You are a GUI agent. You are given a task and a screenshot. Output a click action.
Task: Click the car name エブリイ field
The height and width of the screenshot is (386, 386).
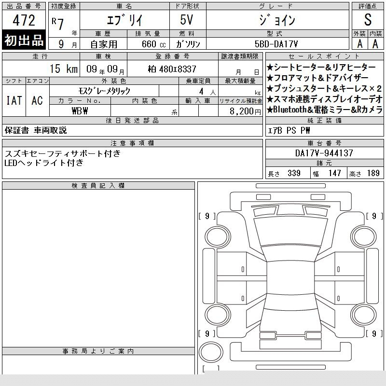coord(124,20)
